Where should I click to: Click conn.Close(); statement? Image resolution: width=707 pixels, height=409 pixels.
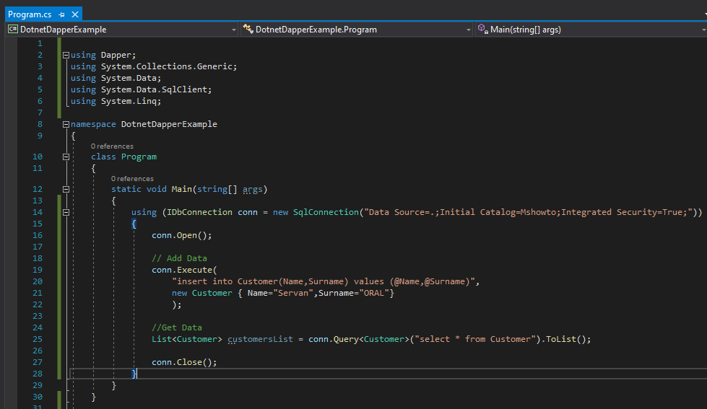click(184, 363)
